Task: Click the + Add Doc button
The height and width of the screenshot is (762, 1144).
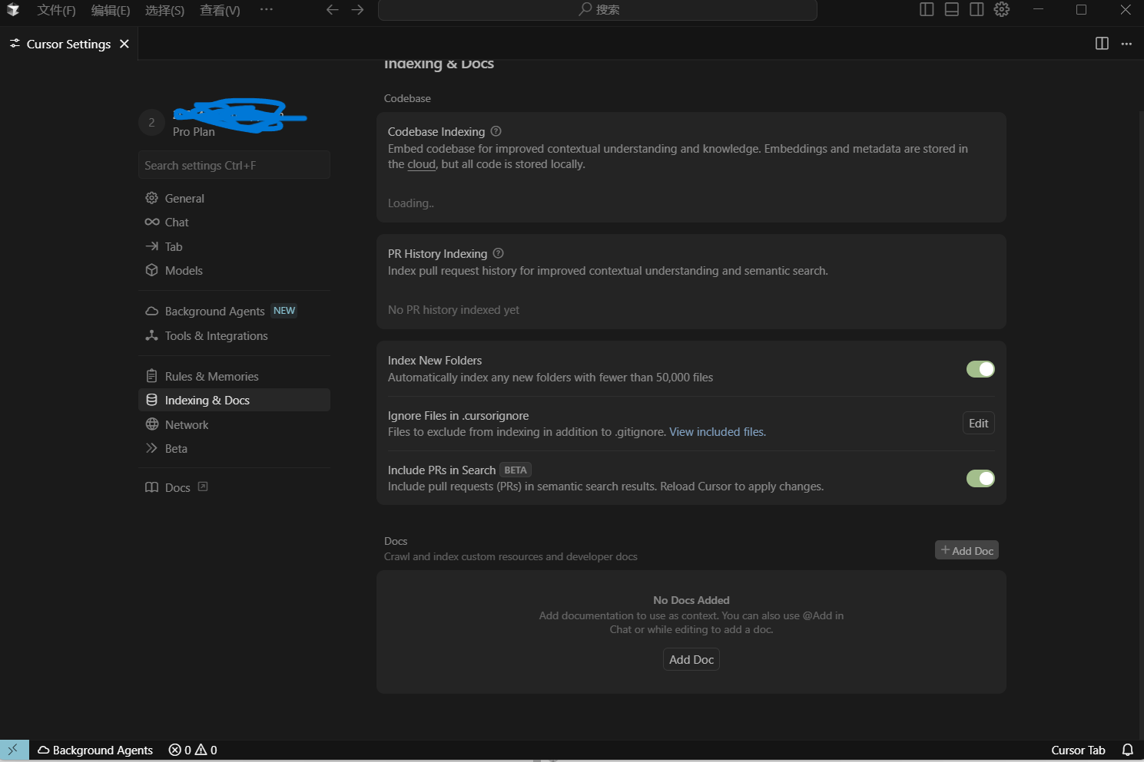Action: click(x=967, y=550)
